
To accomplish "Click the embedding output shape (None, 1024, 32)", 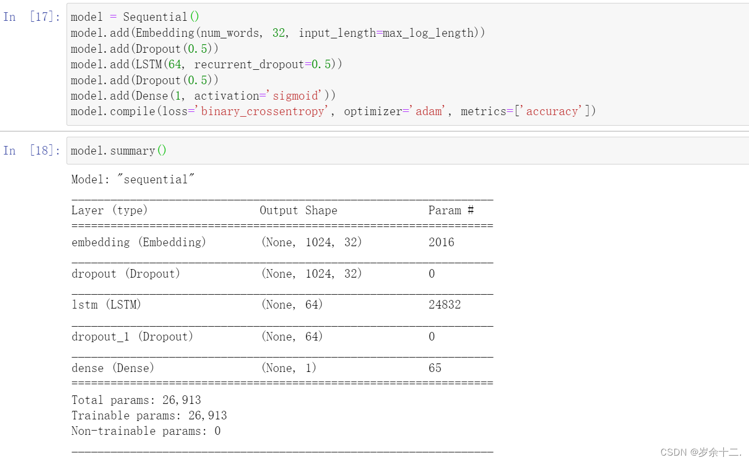I will 312,242.
